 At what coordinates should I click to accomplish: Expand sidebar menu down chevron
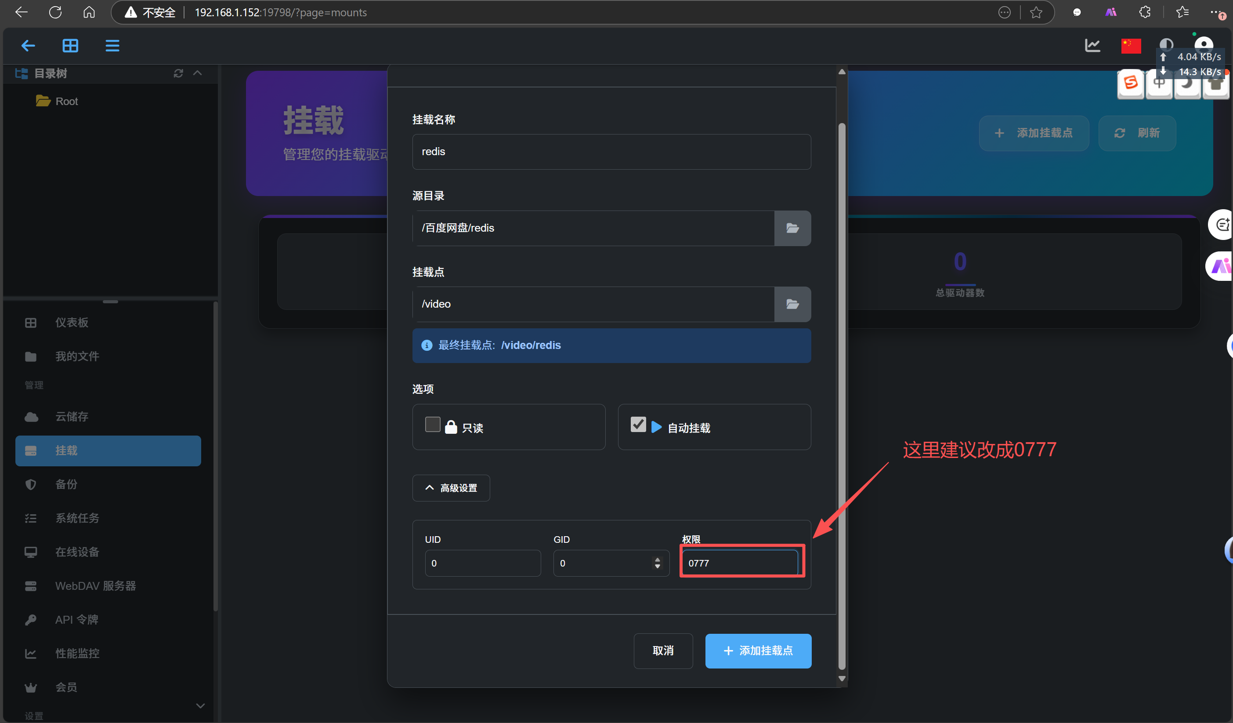click(200, 705)
